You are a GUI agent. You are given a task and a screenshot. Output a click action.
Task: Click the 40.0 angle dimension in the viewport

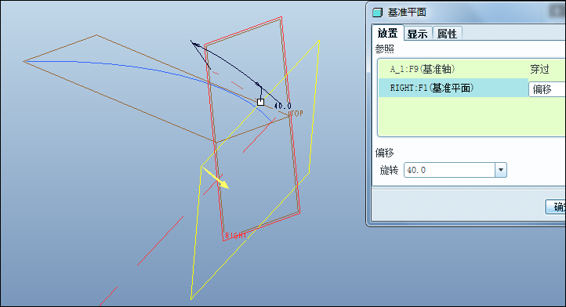[x=283, y=106]
